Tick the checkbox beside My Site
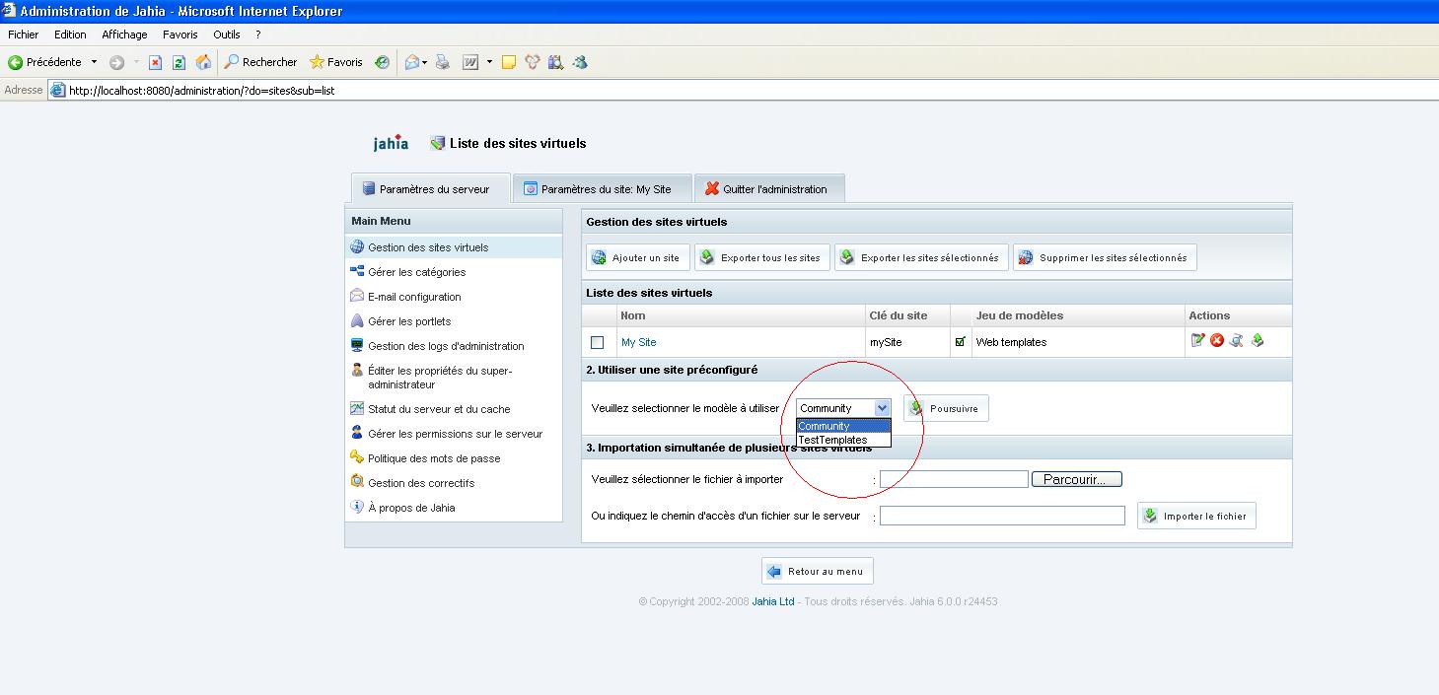The image size is (1439, 695). (597, 342)
